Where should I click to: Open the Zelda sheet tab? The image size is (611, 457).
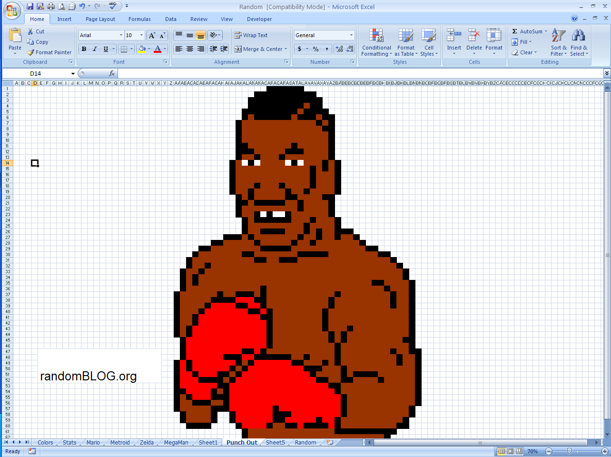point(147,443)
